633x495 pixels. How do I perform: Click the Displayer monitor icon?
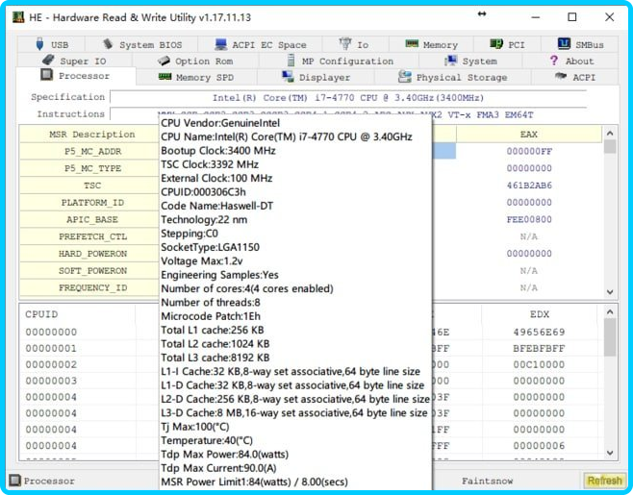(289, 77)
